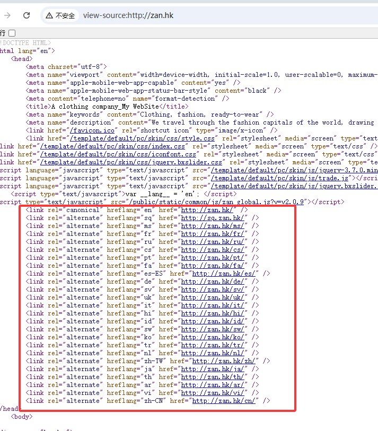Open the http://zan.hk/pt/ link
Viewport: 378px width, 431px height.
[213, 258]
